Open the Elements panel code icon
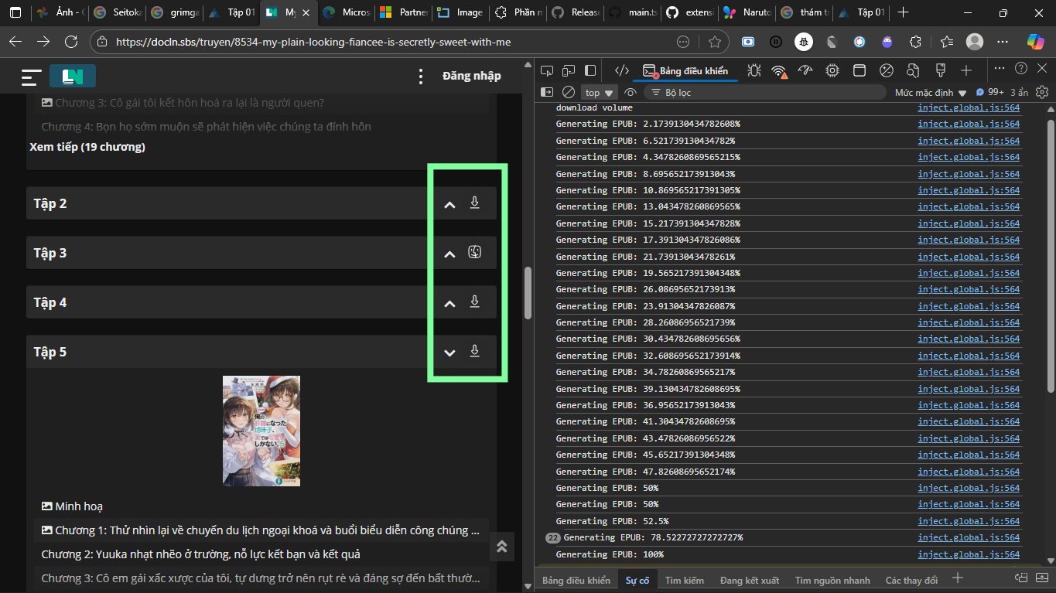This screenshot has width=1056, height=593. tap(621, 71)
